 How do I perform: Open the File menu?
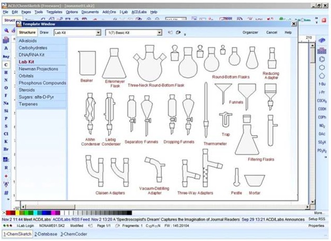[6, 12]
